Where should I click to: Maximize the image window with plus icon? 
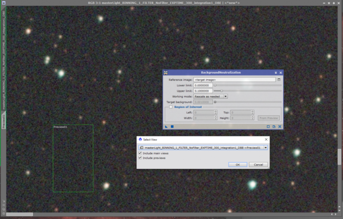click(x=334, y=3)
